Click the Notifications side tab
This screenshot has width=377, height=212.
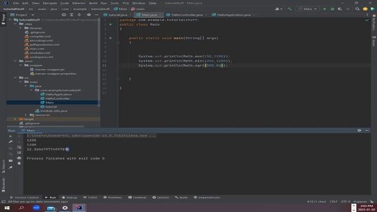click(x=374, y=22)
